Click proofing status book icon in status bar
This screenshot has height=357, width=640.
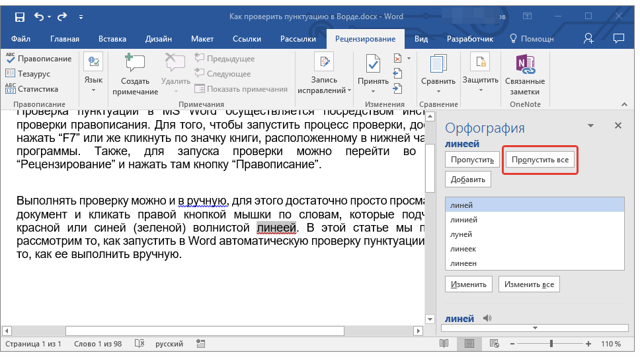click(x=139, y=344)
